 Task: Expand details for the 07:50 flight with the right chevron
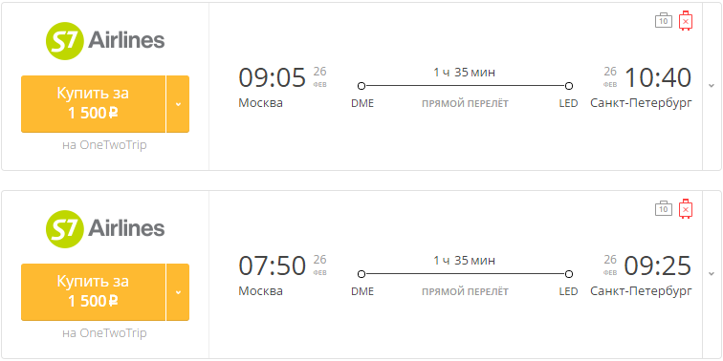tap(712, 273)
